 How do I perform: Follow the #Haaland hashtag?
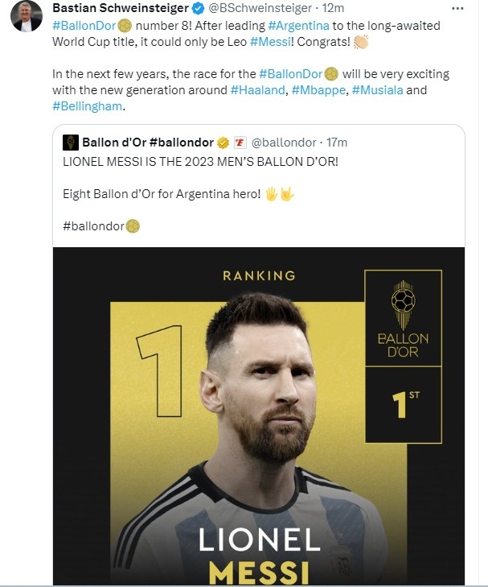click(257, 90)
